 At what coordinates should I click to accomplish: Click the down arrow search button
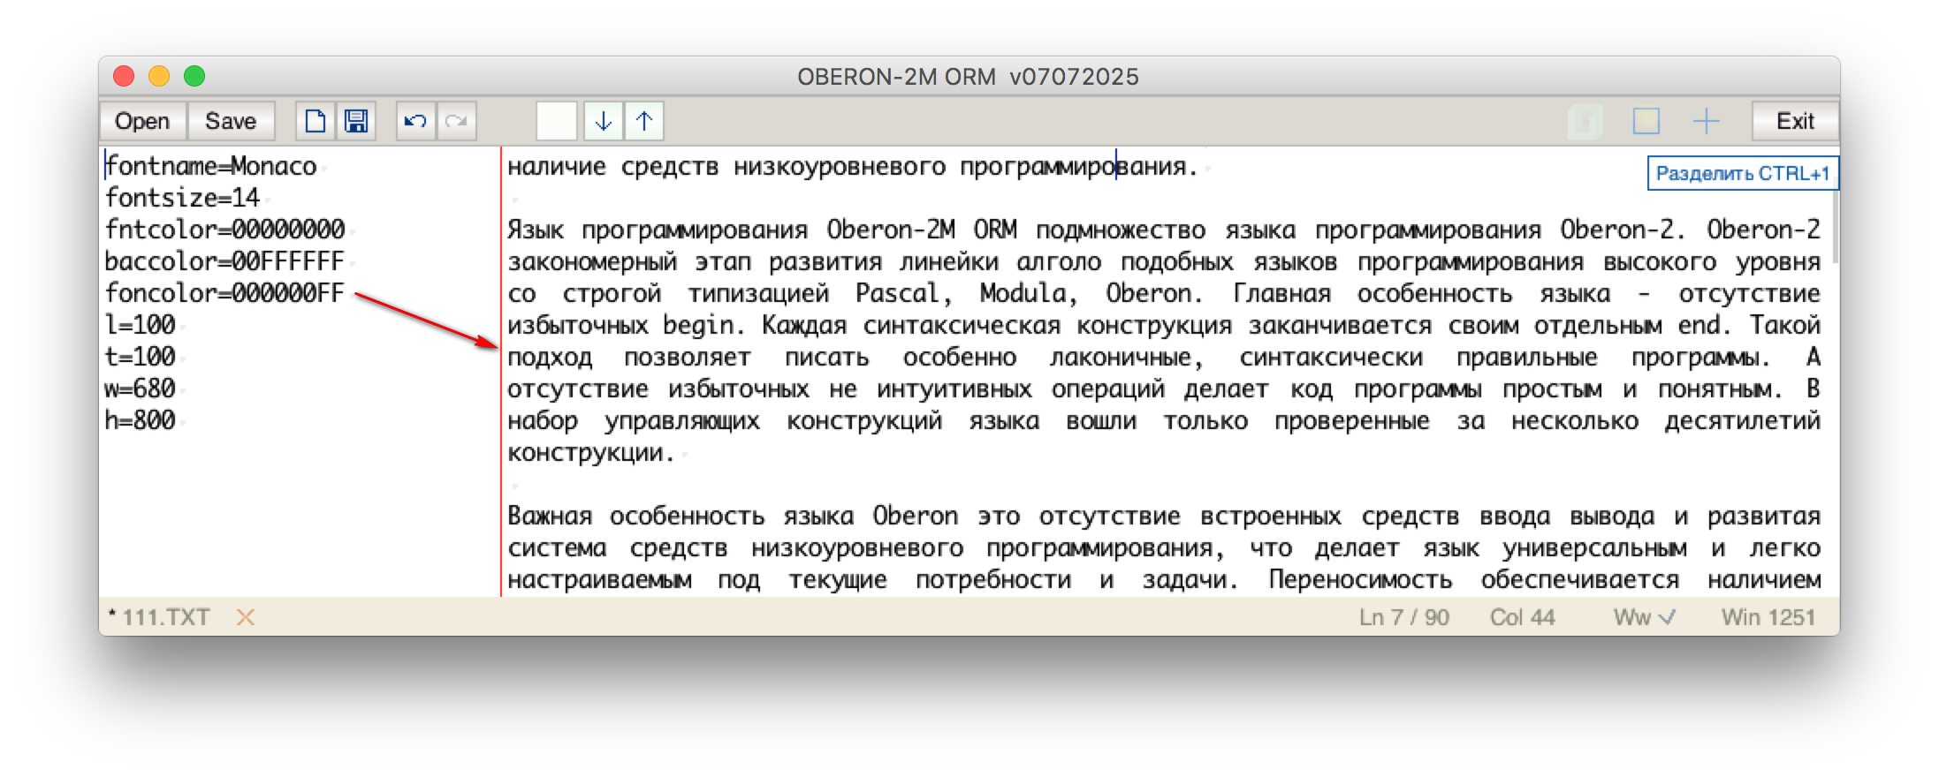coord(604,121)
